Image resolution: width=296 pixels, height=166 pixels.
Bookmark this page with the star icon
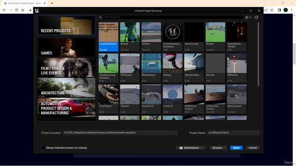pos(272,10)
